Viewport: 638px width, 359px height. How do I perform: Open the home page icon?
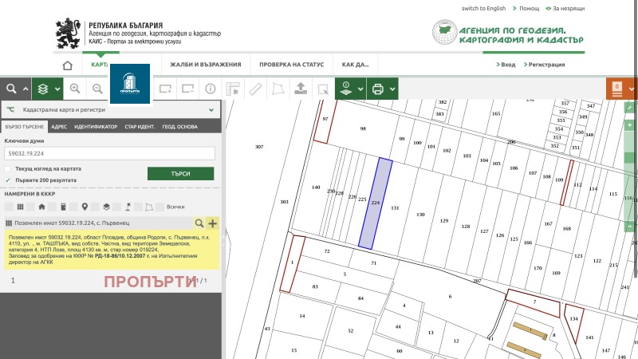[x=67, y=65]
